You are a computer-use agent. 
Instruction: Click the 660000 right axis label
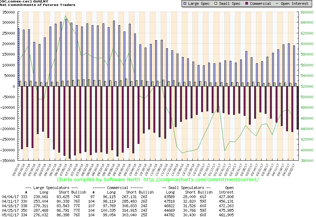[x=307, y=12]
